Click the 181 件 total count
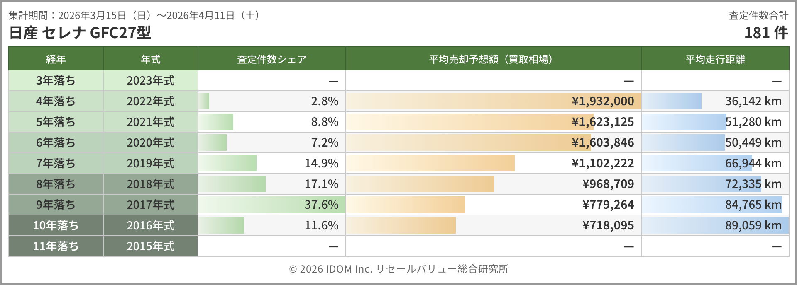This screenshot has width=797, height=285. pyautogui.click(x=766, y=33)
